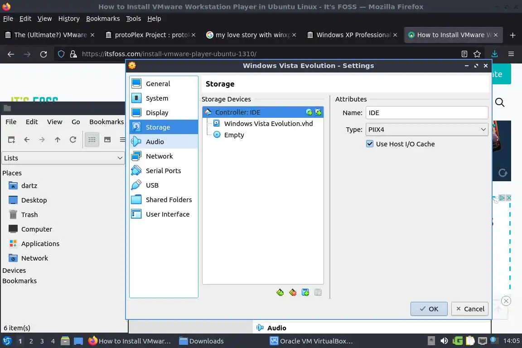Click volume speaker icon in system tray
The height and width of the screenshot is (348, 522).
point(444,341)
